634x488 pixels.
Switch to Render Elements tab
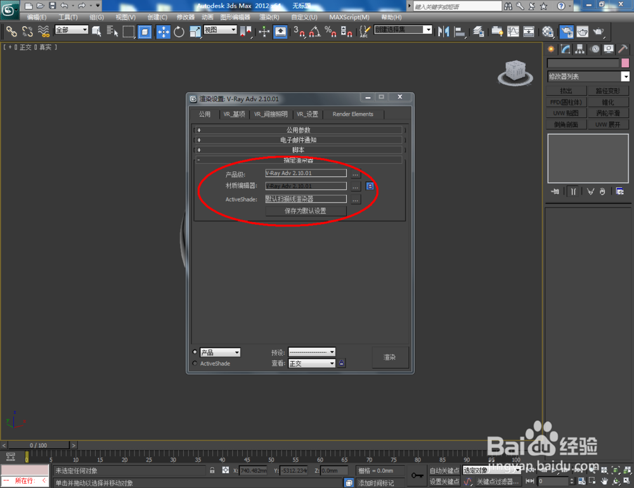(x=353, y=114)
